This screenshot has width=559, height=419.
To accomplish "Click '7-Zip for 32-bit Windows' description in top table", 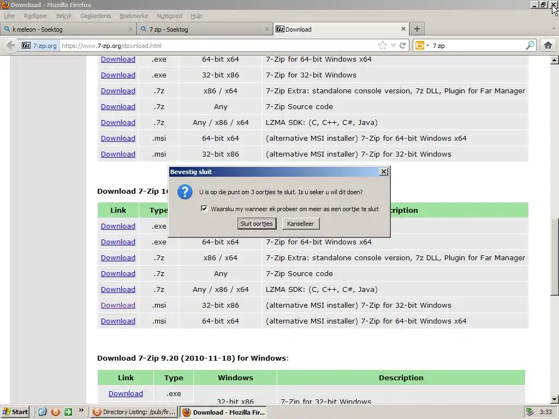I will point(311,75).
